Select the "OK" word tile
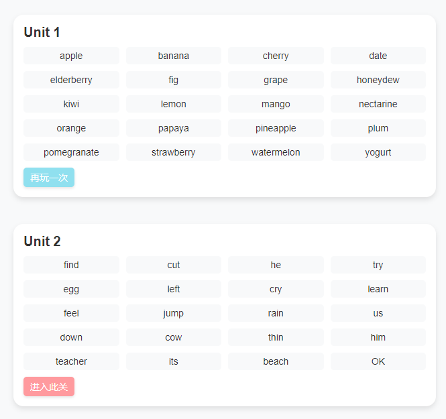Image resolution: width=446 pixels, height=419 pixels. [x=378, y=361]
